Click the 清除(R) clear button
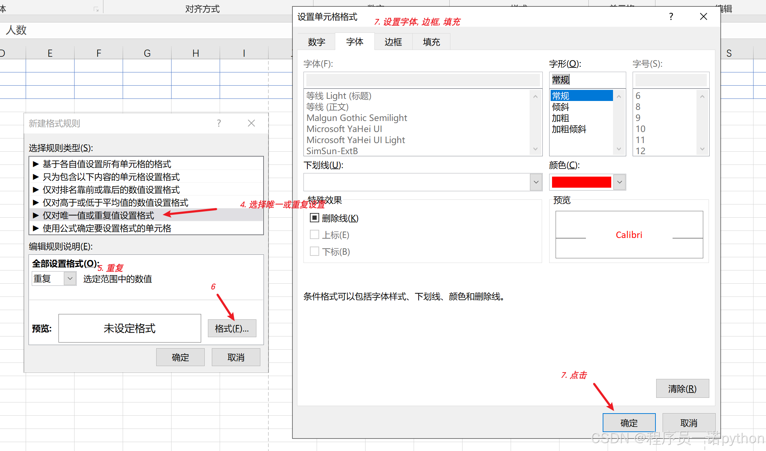The width and height of the screenshot is (766, 451). coord(682,389)
